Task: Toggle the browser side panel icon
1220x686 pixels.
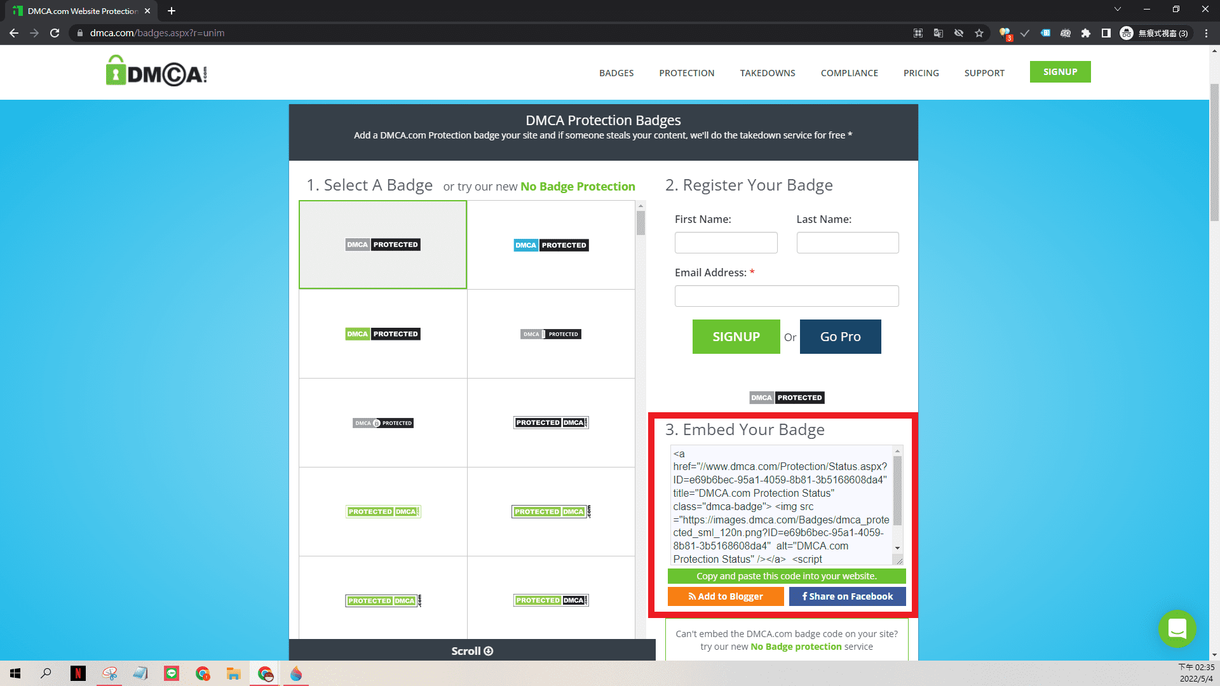Action: 1106,33
